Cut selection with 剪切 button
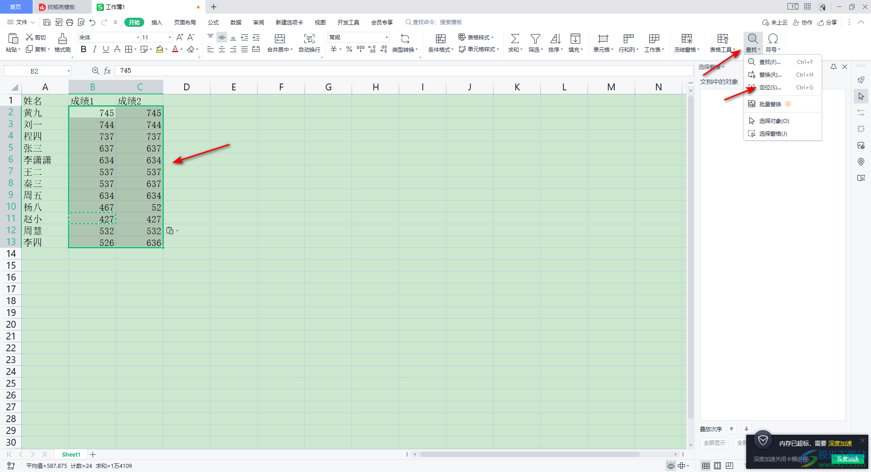Screen dimensions: 871x472 (36, 37)
